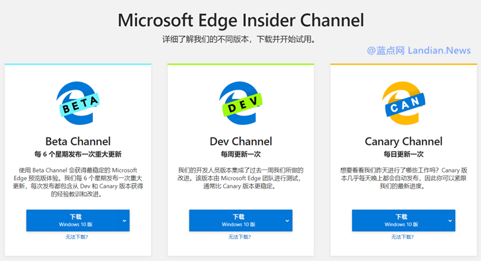Click 每周更新一次 subtitle

(241, 154)
